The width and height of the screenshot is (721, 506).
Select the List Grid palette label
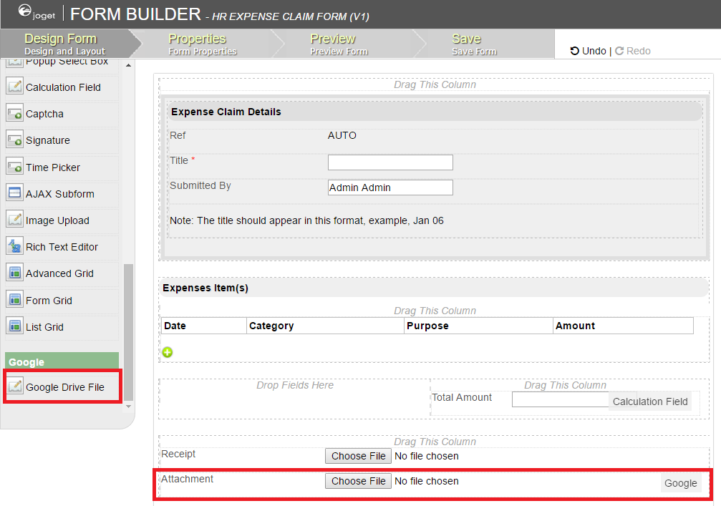44,327
